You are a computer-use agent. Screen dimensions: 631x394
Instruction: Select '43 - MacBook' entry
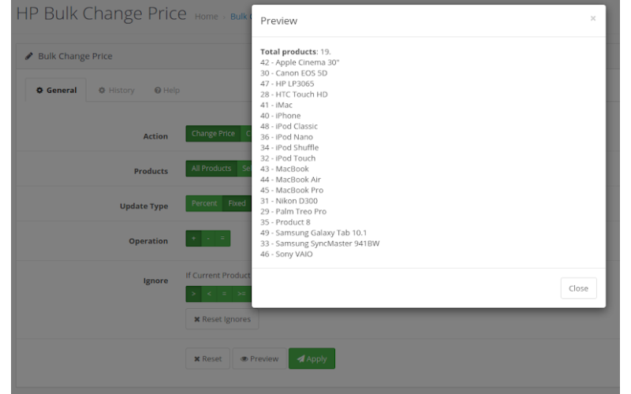point(285,169)
